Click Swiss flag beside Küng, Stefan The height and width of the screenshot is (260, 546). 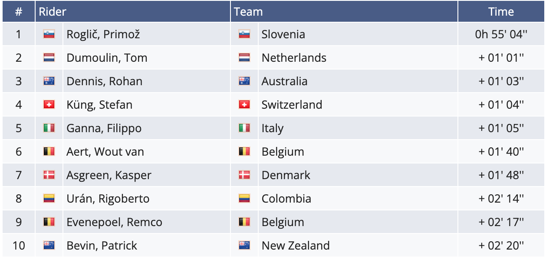coord(49,105)
